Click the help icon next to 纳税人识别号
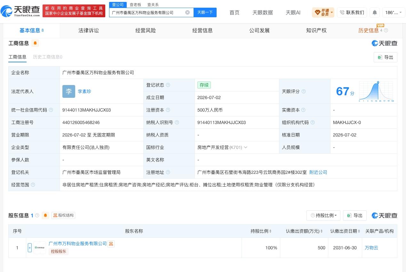Screen dimensions: 406x272 [177, 122]
